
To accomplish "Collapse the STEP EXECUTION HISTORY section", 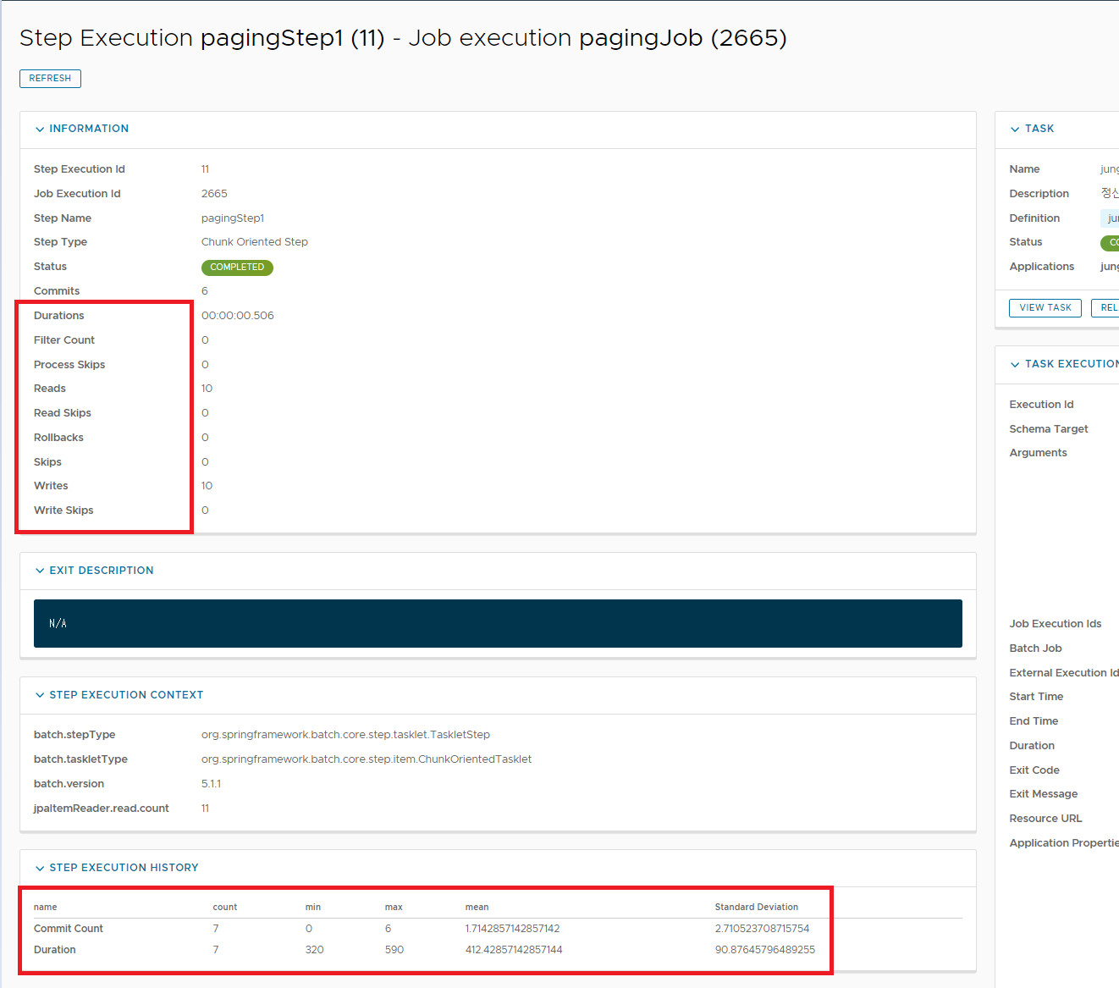I will point(40,868).
